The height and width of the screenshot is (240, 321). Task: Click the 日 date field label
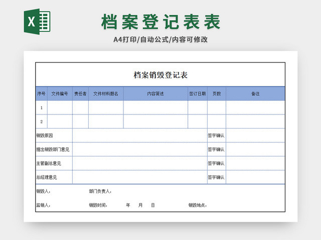152,205
